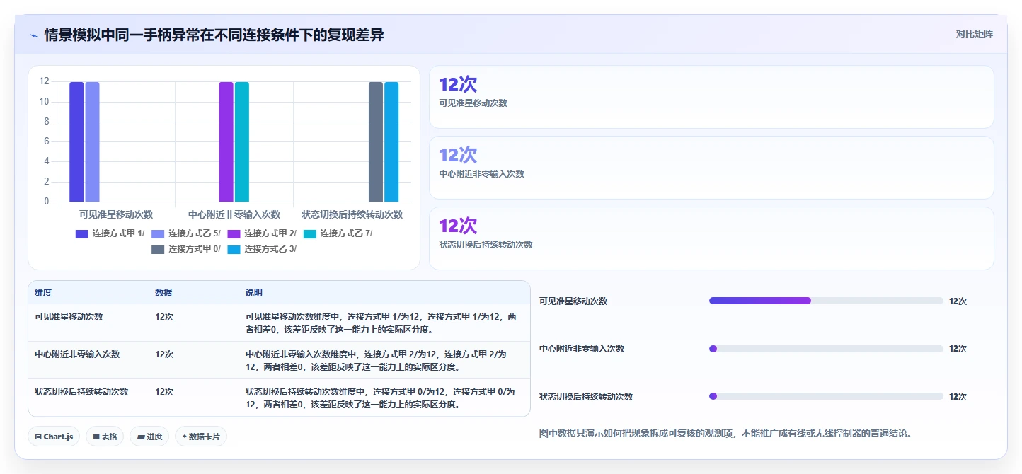Screen dimensions: 1022x474
Task: Open the 状态切换后持续转动次数 data card
Action: 711,238
